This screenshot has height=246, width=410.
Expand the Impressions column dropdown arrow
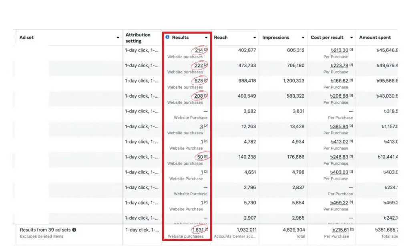(x=303, y=38)
